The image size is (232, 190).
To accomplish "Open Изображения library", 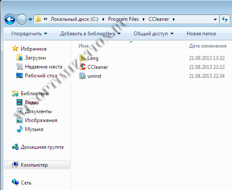I will click(41, 120).
